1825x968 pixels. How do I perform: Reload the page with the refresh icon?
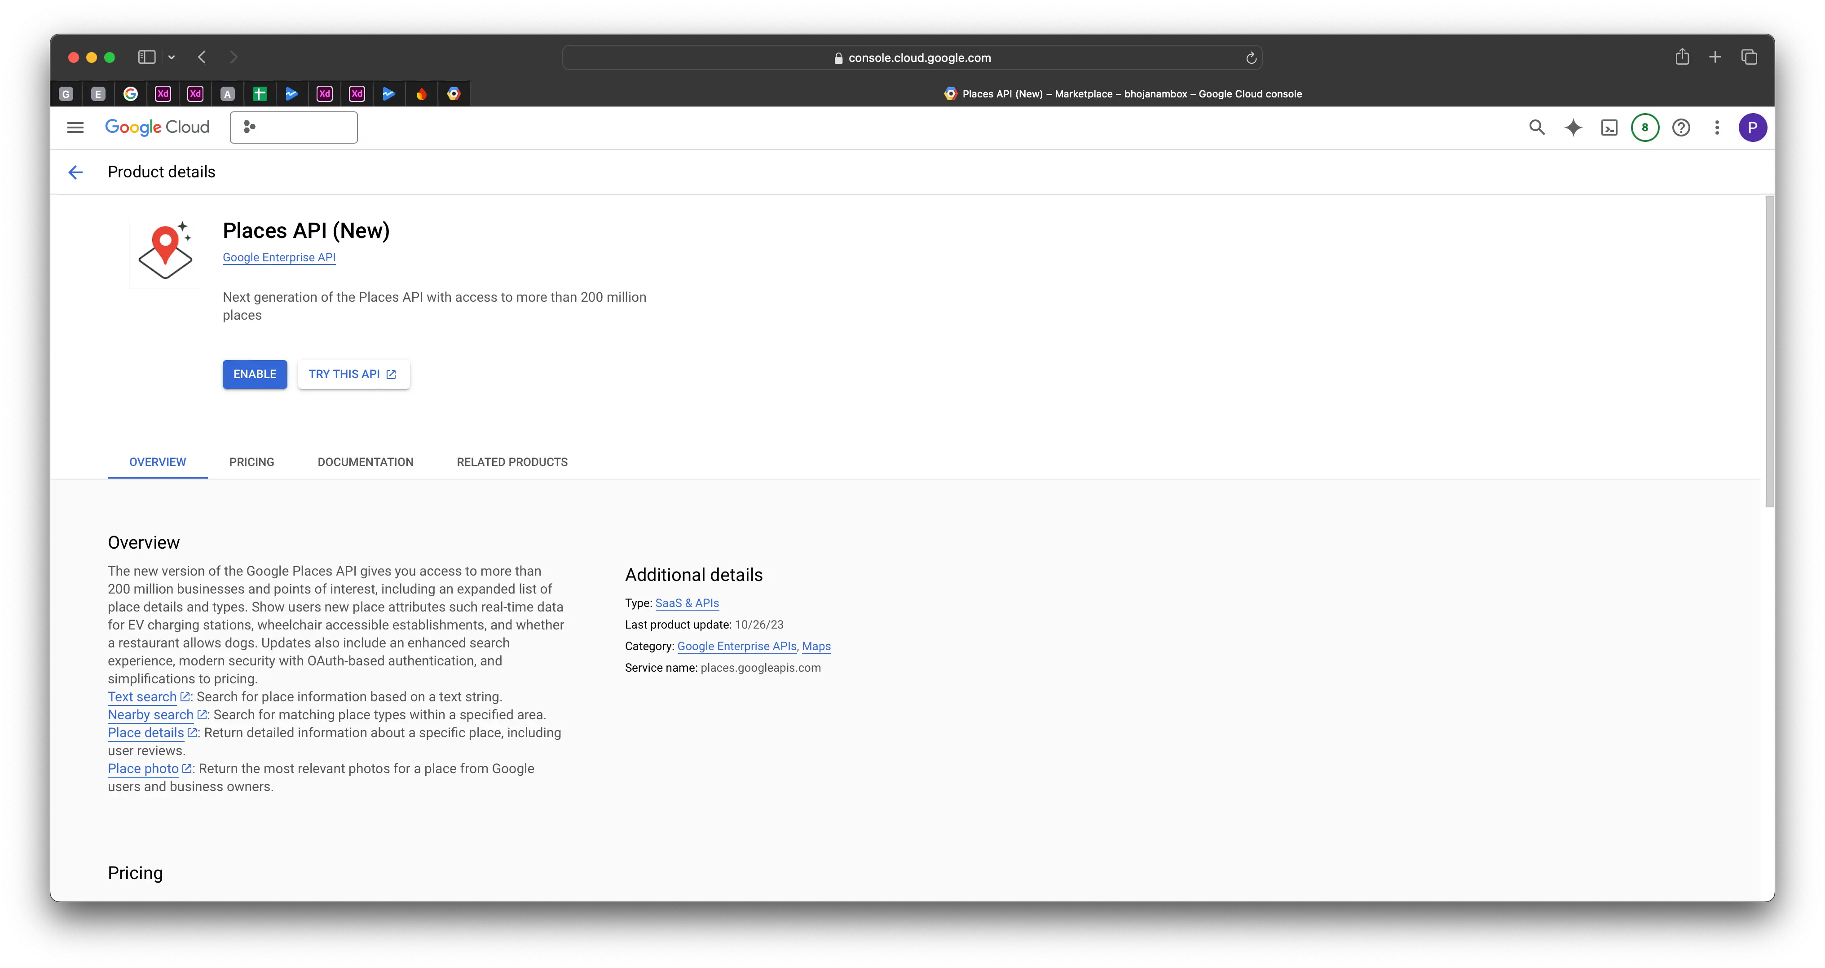(x=1251, y=58)
